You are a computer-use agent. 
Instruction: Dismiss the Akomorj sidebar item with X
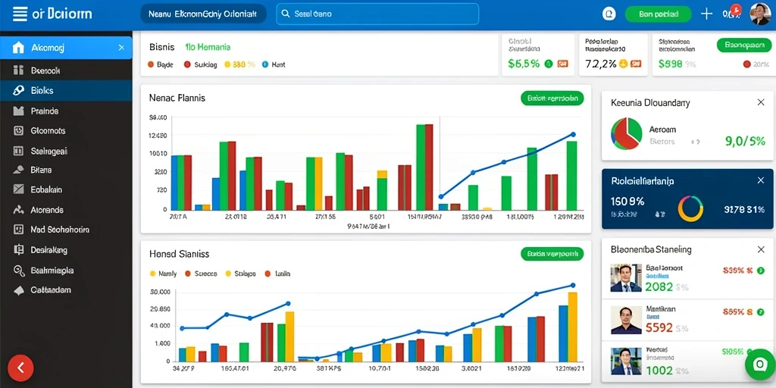point(121,48)
